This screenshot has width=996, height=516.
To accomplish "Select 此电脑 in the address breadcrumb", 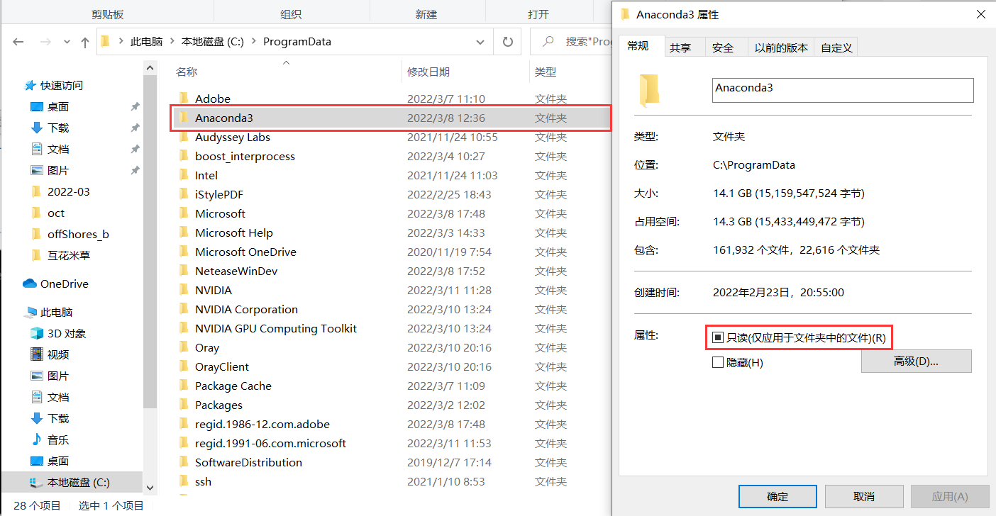I will 146,42.
